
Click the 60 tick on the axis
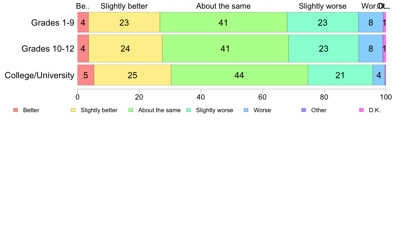(262, 97)
